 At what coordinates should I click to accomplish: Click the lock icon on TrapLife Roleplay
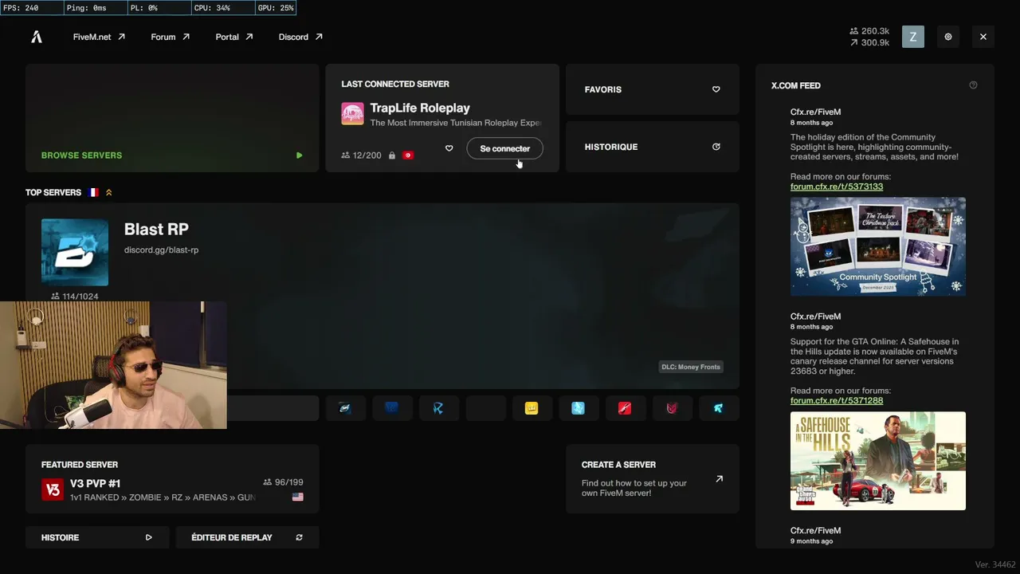click(x=391, y=155)
